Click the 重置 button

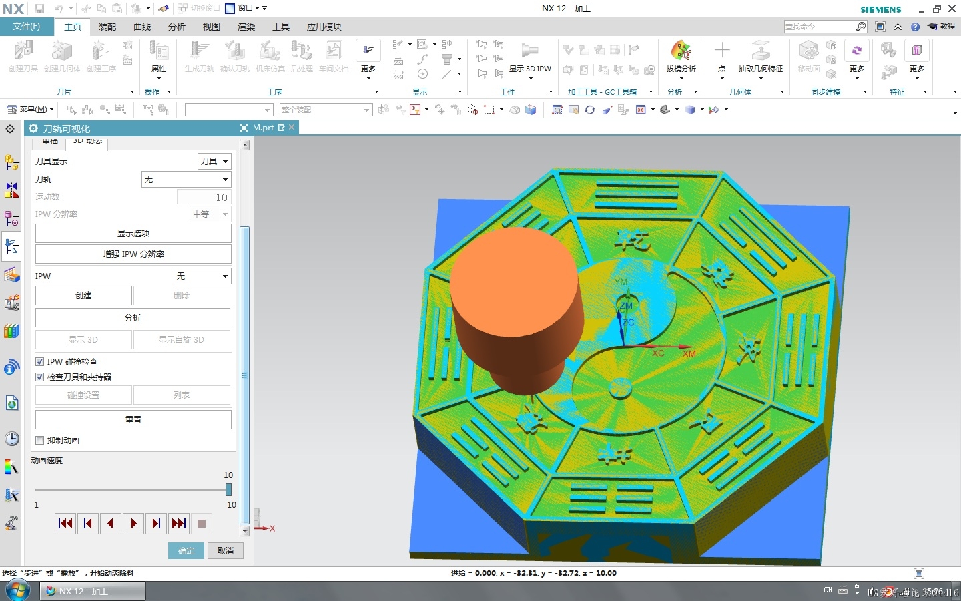(x=133, y=419)
